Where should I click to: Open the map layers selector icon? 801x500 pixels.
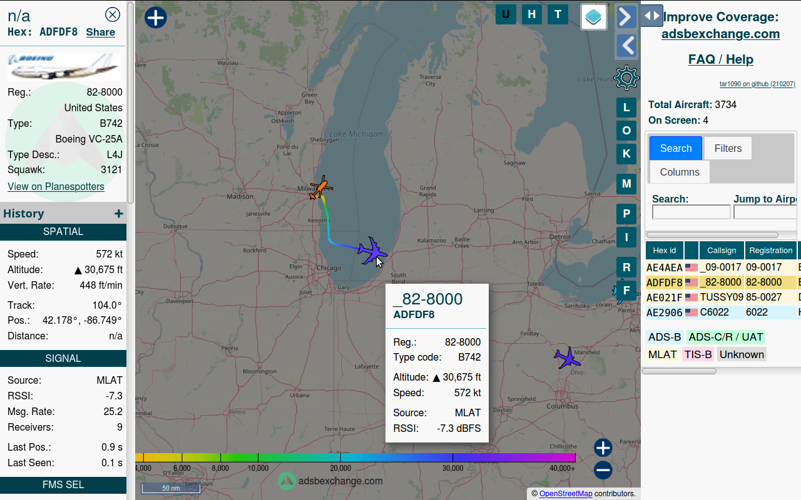(x=594, y=17)
